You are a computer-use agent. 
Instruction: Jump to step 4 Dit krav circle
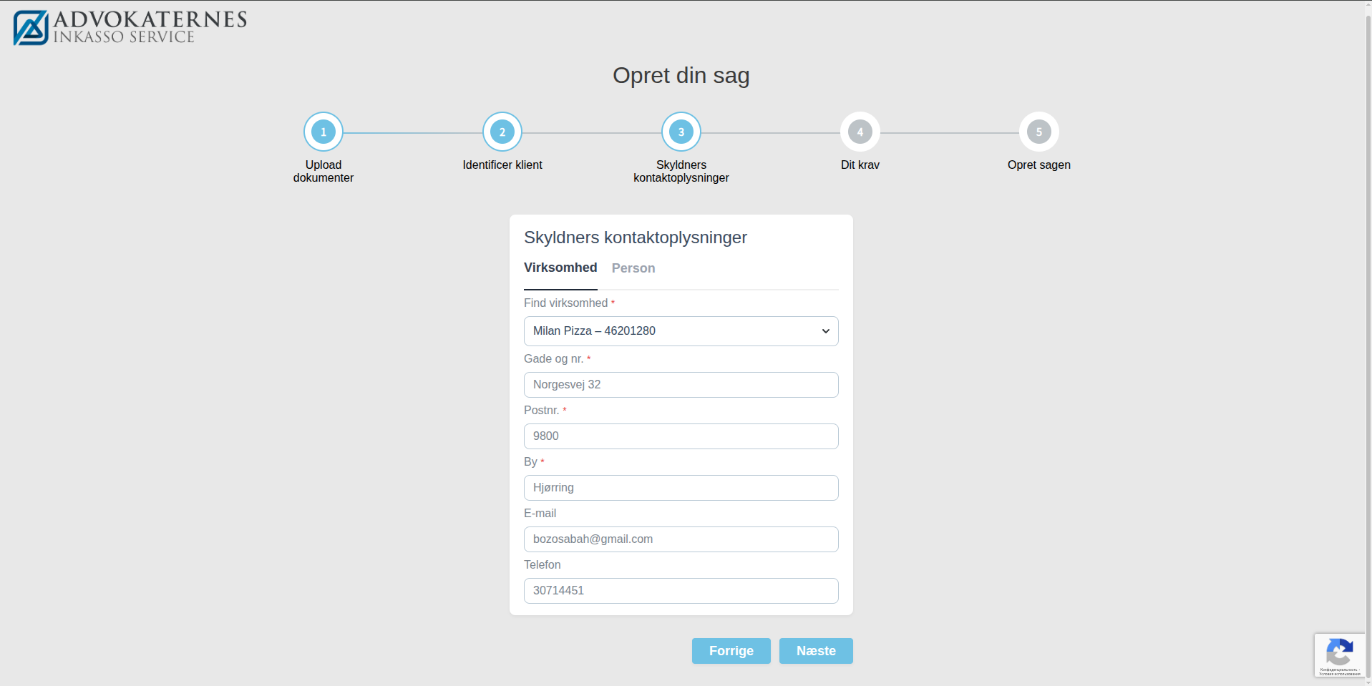(860, 132)
